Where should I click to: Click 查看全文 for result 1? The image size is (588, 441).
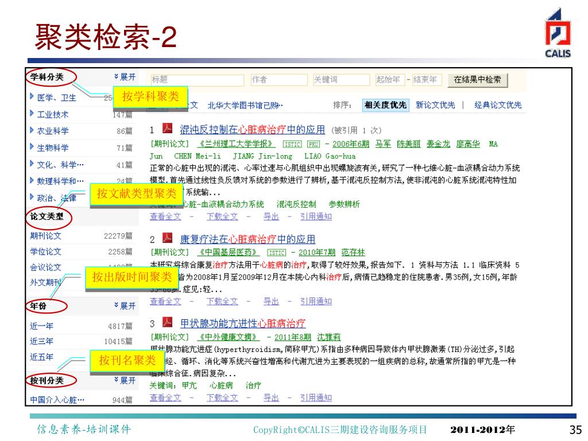tap(165, 216)
